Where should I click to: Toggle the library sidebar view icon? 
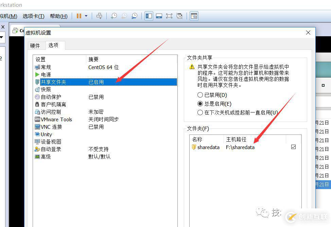coord(149,16)
